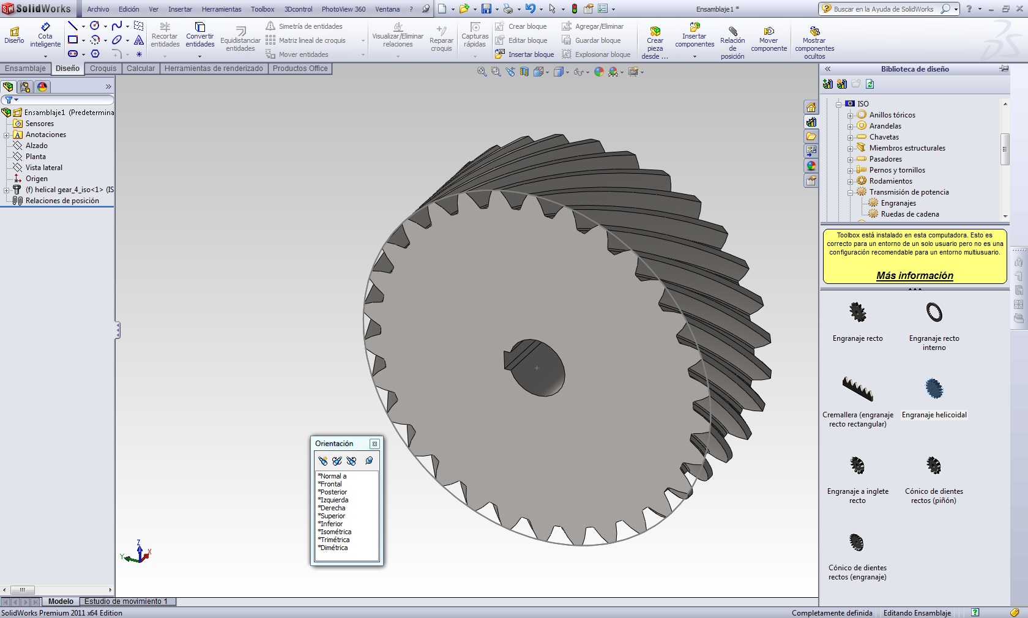This screenshot has width=1028, height=618.
Task: Select the Cremallera rack gear thumbnail
Action: click(858, 389)
